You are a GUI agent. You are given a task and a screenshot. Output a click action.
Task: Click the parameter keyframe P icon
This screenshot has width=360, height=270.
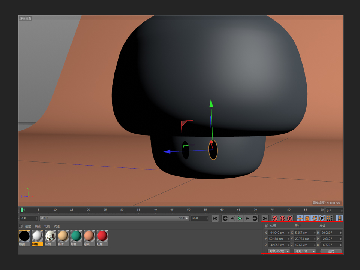pos(322,218)
